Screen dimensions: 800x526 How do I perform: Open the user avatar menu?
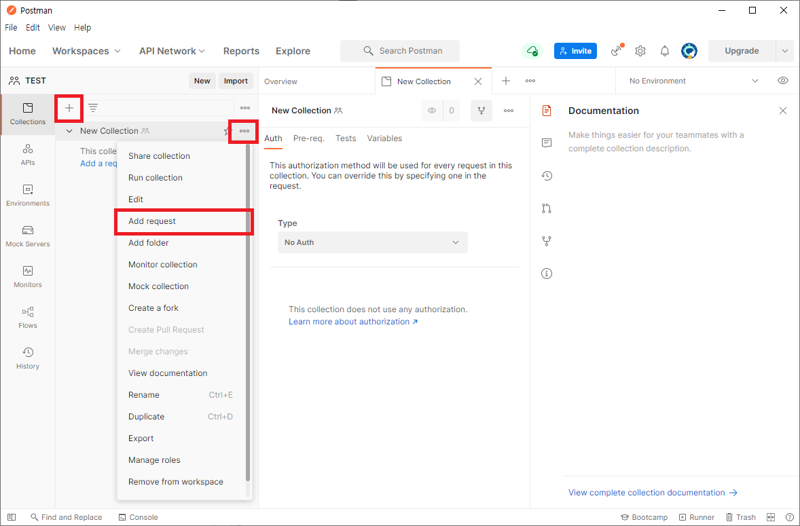click(689, 51)
